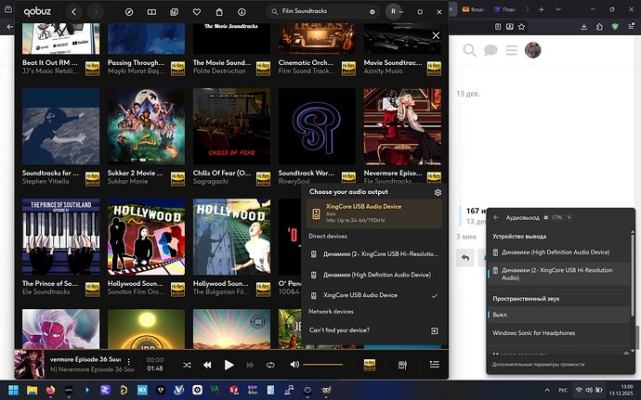Screen dimensions: 641x400
Task: Open the browser application menu
Action: click(x=631, y=27)
